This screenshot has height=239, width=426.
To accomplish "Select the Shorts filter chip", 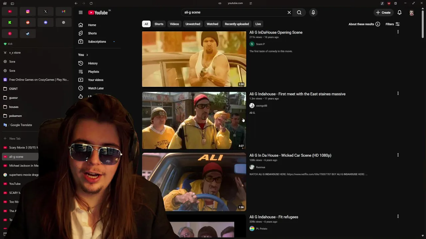I will (159, 24).
